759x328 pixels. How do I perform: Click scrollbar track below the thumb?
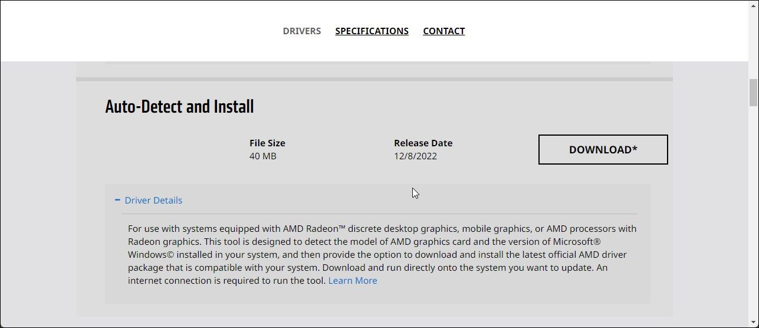pyautogui.click(x=753, y=212)
